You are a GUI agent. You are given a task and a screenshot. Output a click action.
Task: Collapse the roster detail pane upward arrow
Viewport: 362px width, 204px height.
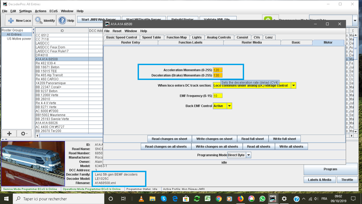click(3, 139)
